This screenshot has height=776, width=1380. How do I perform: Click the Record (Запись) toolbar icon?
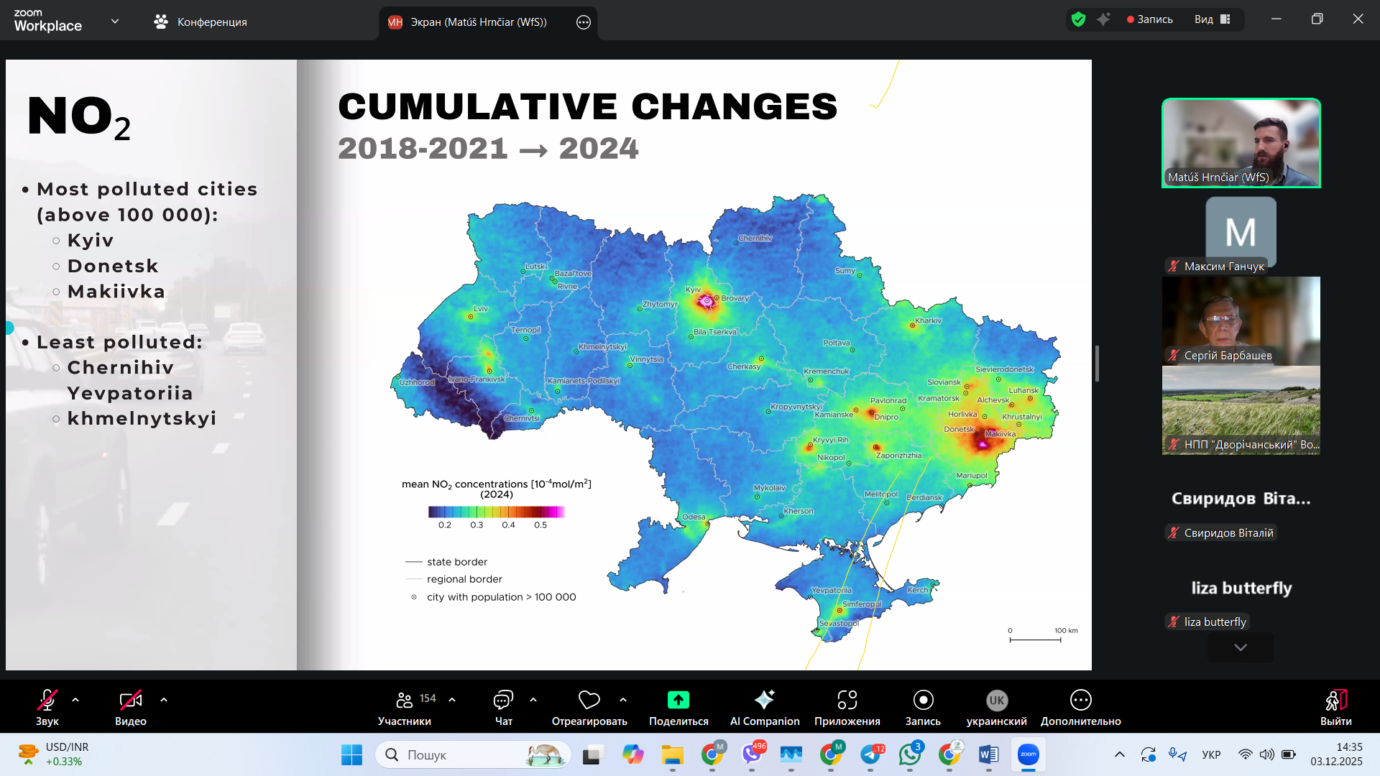point(923,700)
